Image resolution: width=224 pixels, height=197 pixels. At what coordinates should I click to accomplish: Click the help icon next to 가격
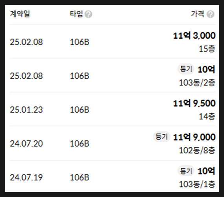[x=210, y=14]
